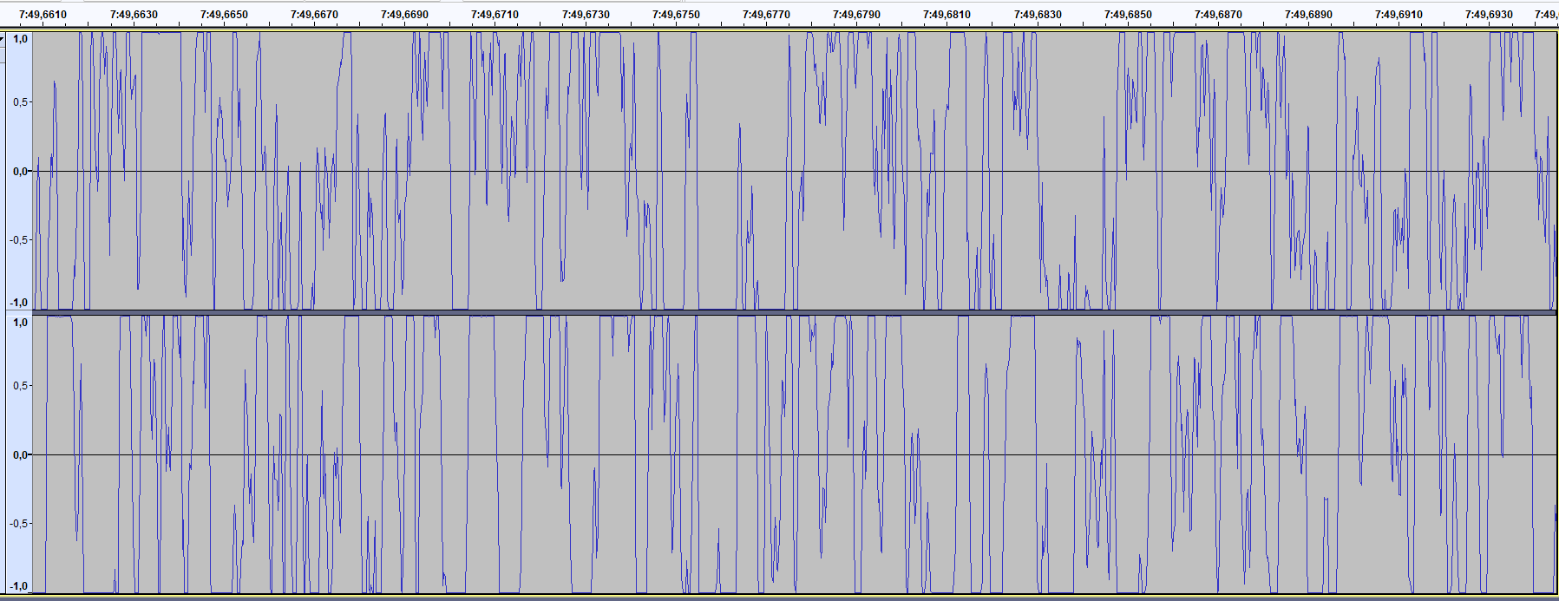Image resolution: width=1559 pixels, height=601 pixels.
Task: Click the 7:49,6650 timeline ruler label
Action: coord(224,15)
